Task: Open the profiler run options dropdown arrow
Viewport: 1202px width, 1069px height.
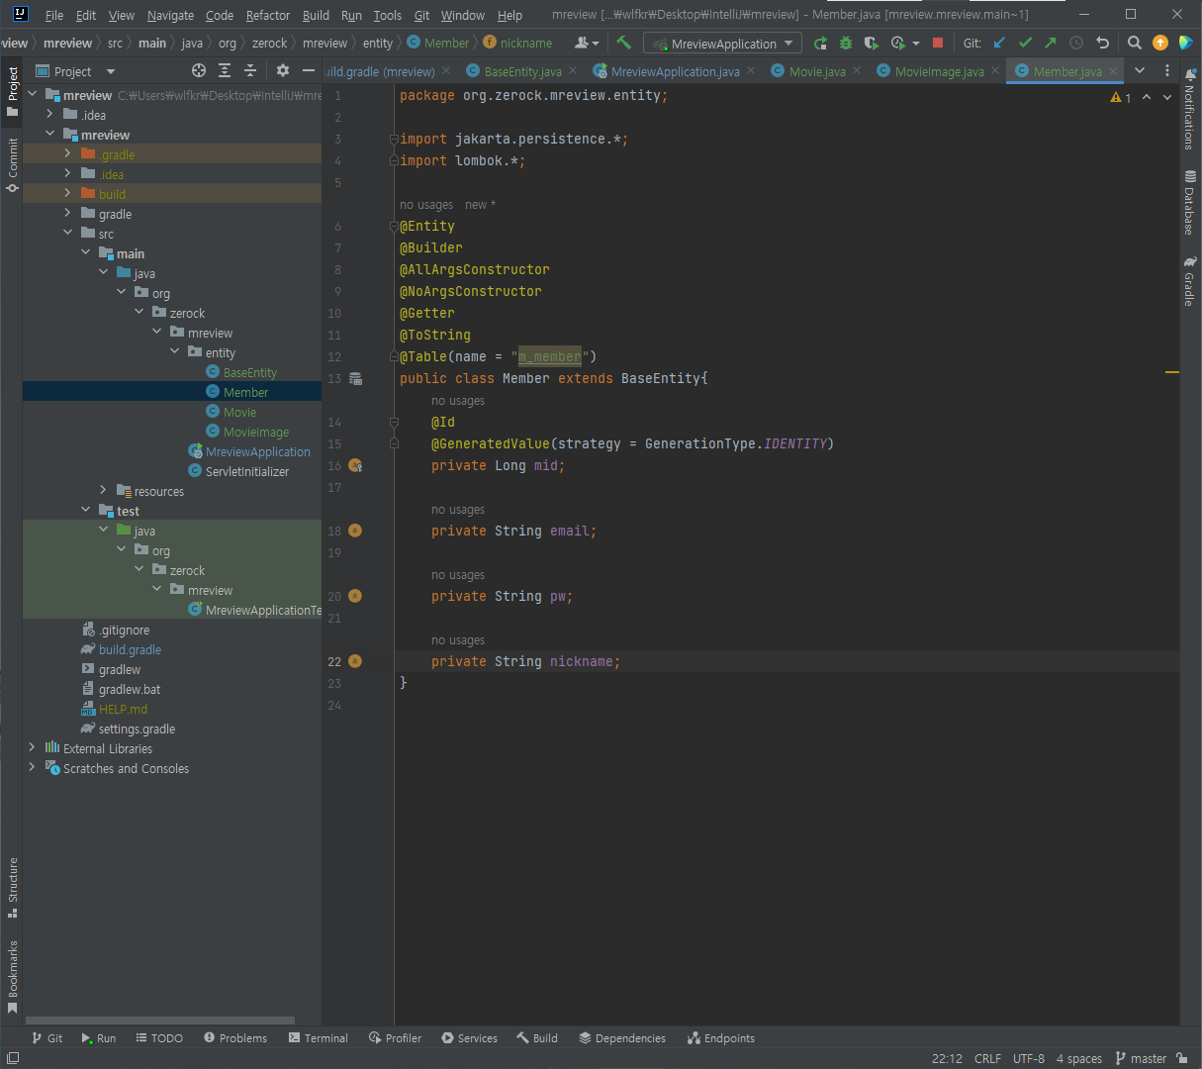Action: click(x=916, y=44)
